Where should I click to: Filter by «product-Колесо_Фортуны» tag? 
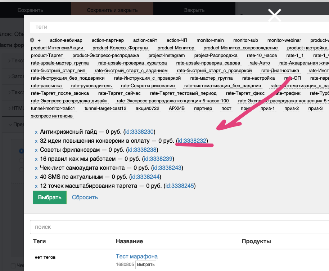pyautogui.click(x=121, y=48)
